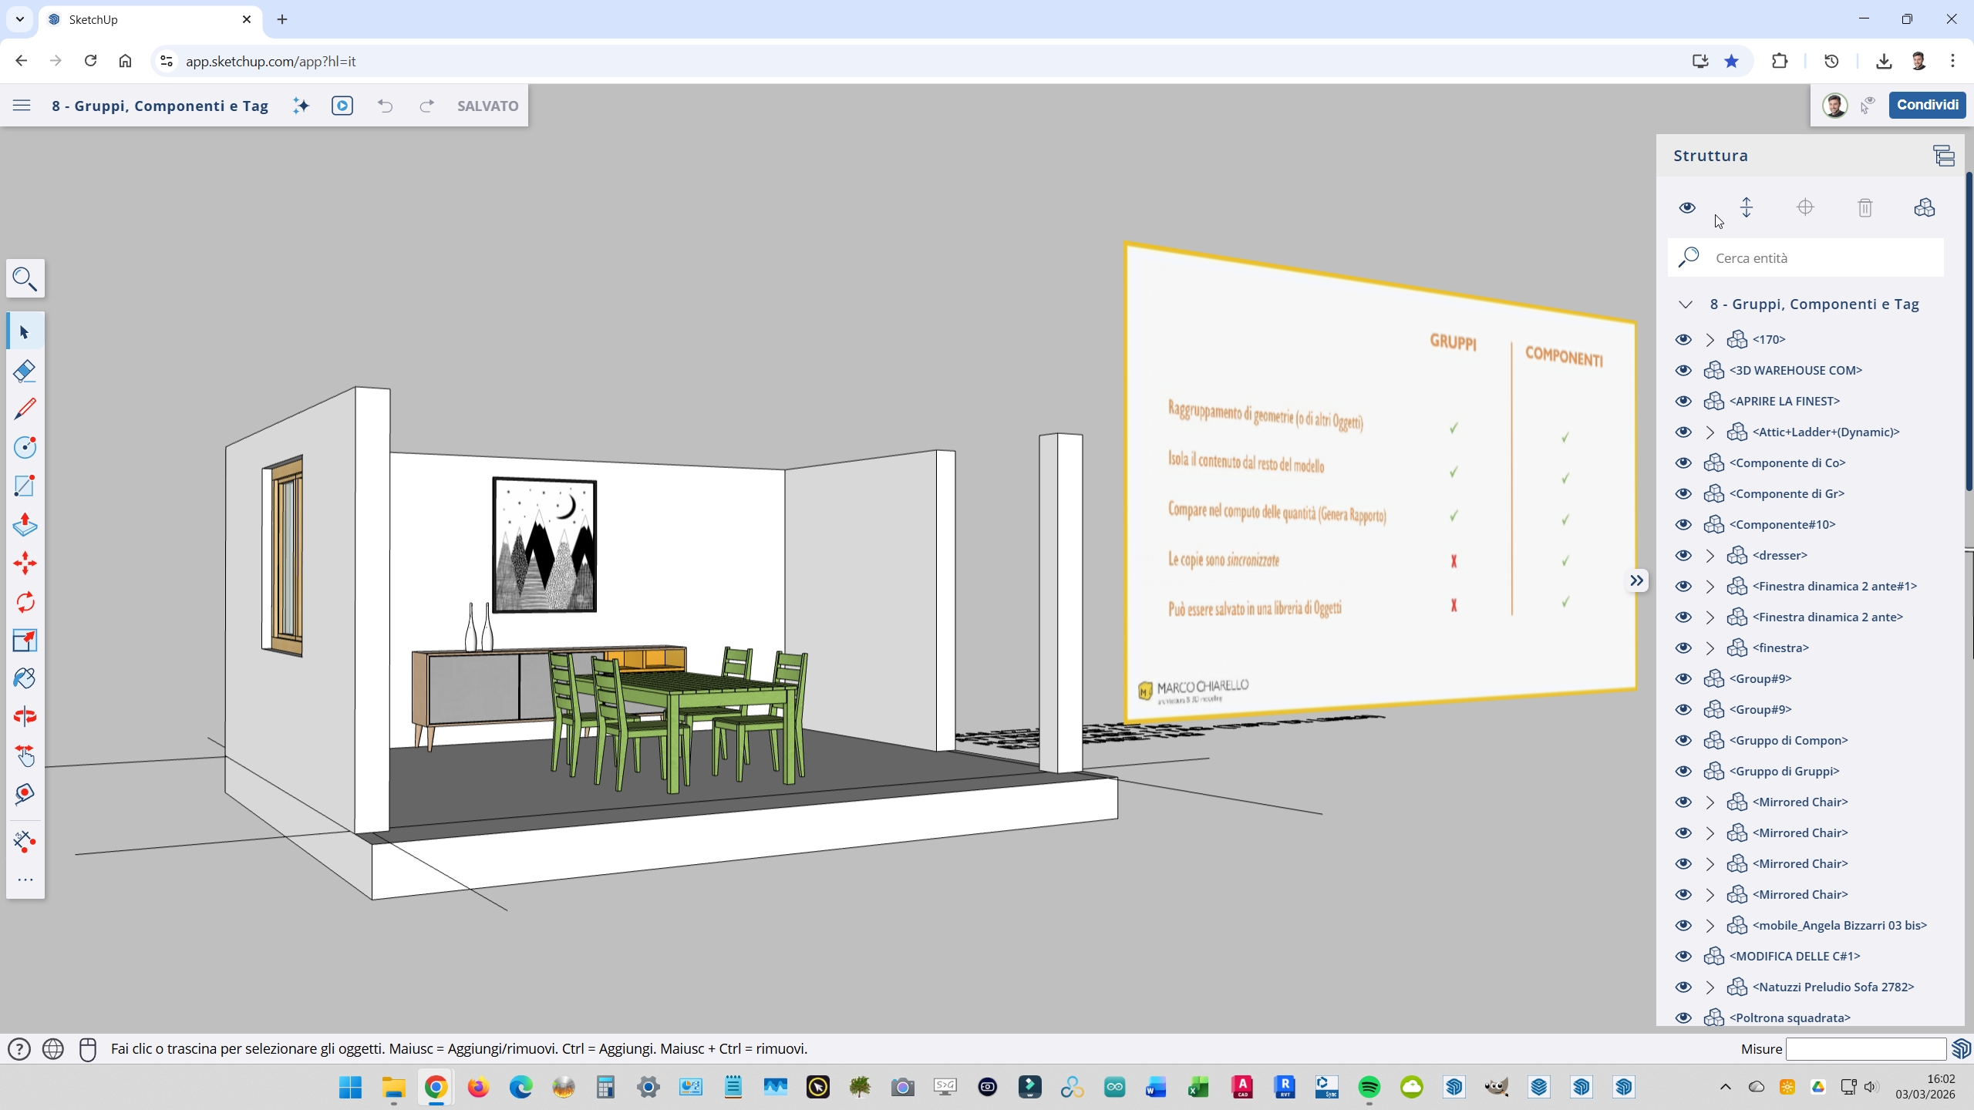Select the Rotate tool
Screen dimensions: 1974x1110
pyautogui.click(x=25, y=602)
